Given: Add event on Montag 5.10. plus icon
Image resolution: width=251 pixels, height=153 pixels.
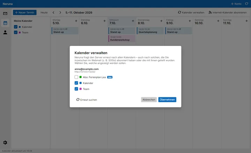Looking at the screenshot, I should point(76,21).
